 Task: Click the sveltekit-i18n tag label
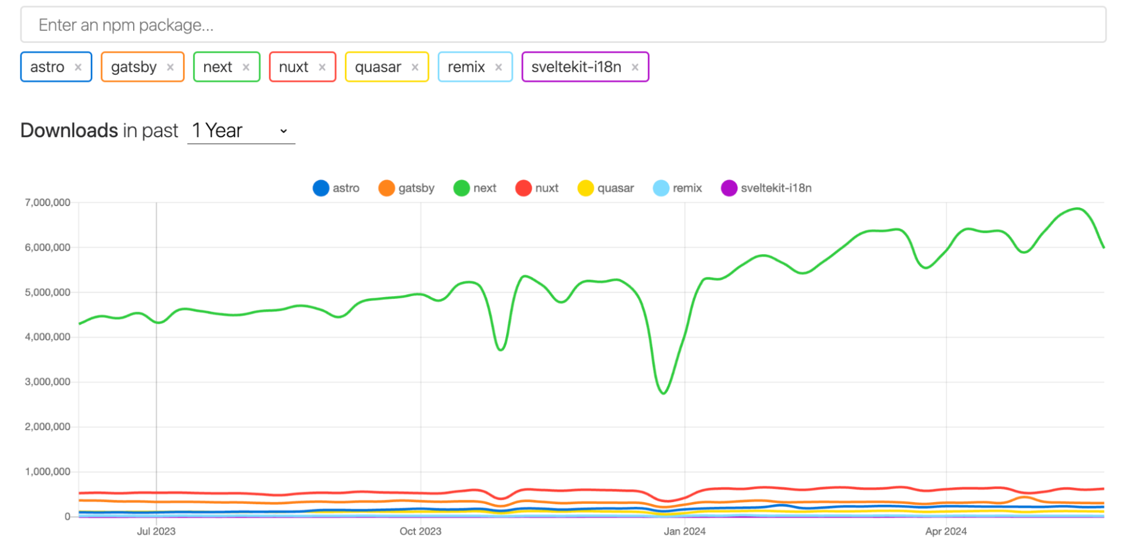(576, 67)
